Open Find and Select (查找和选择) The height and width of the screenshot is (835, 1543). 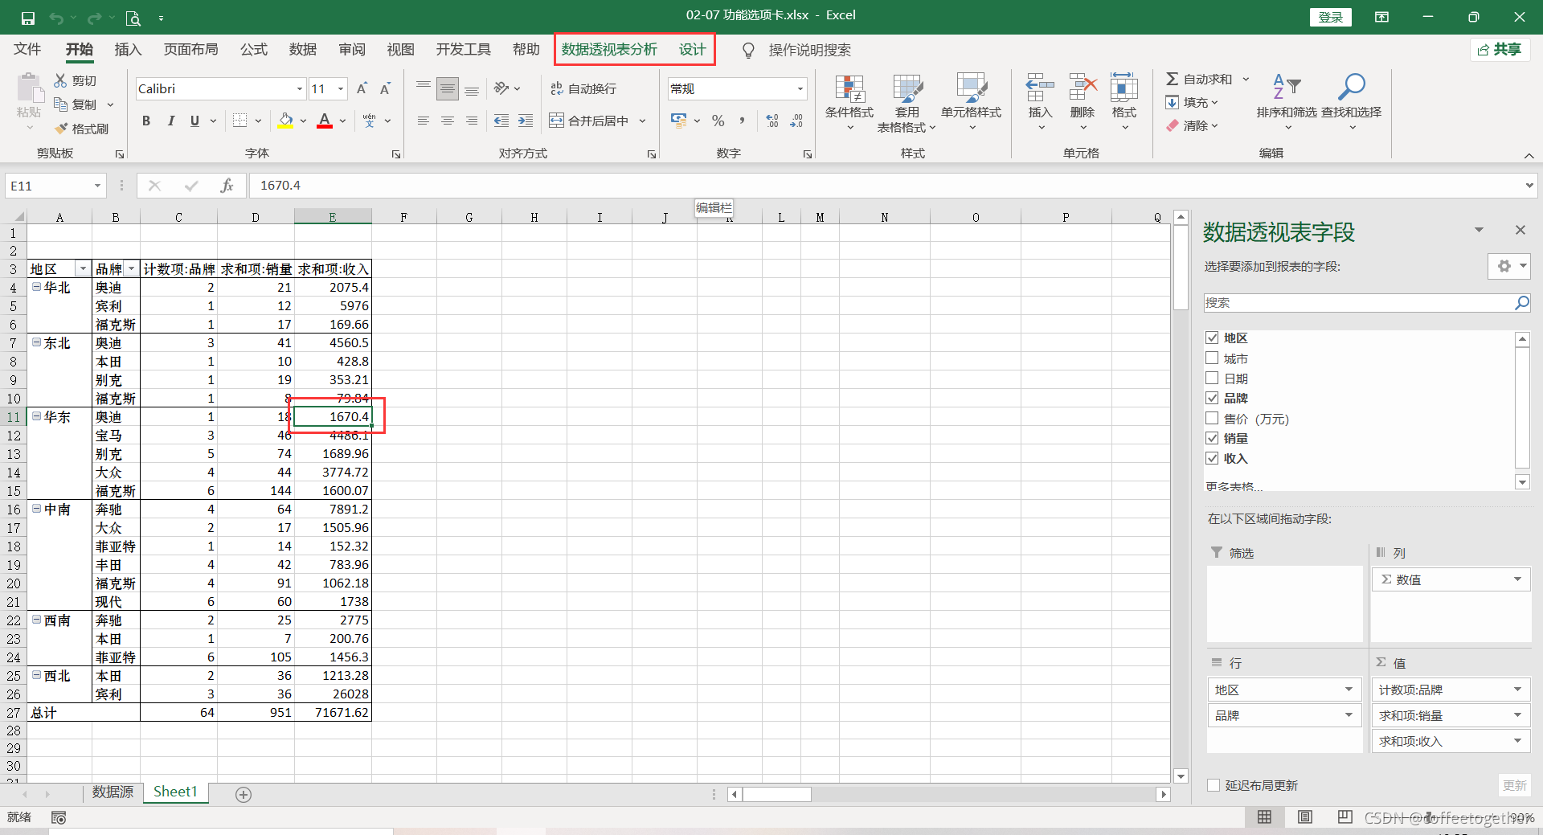[x=1352, y=103]
